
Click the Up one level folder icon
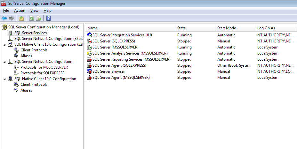tap(21, 18)
